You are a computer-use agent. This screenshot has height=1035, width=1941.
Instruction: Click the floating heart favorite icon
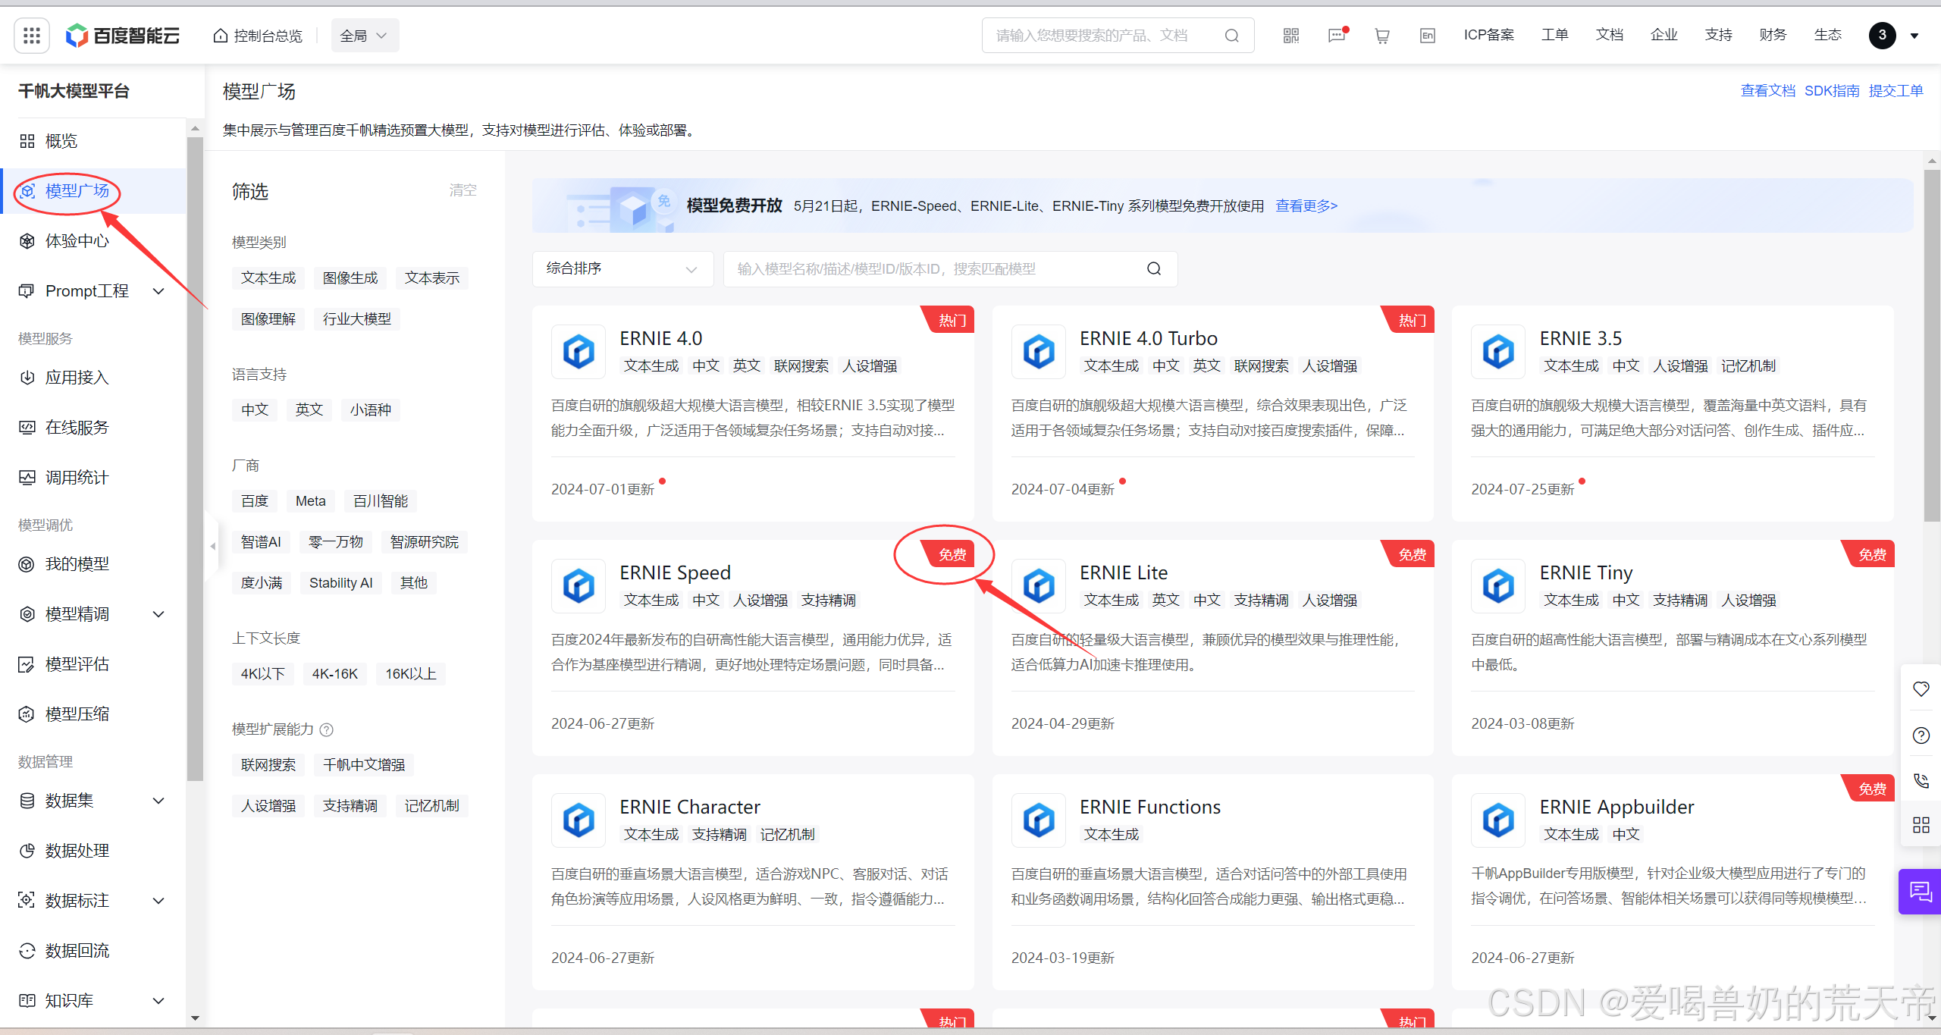tap(1921, 688)
